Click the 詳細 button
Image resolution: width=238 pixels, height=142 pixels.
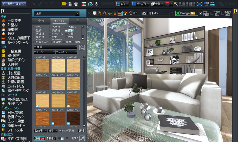[81, 131]
